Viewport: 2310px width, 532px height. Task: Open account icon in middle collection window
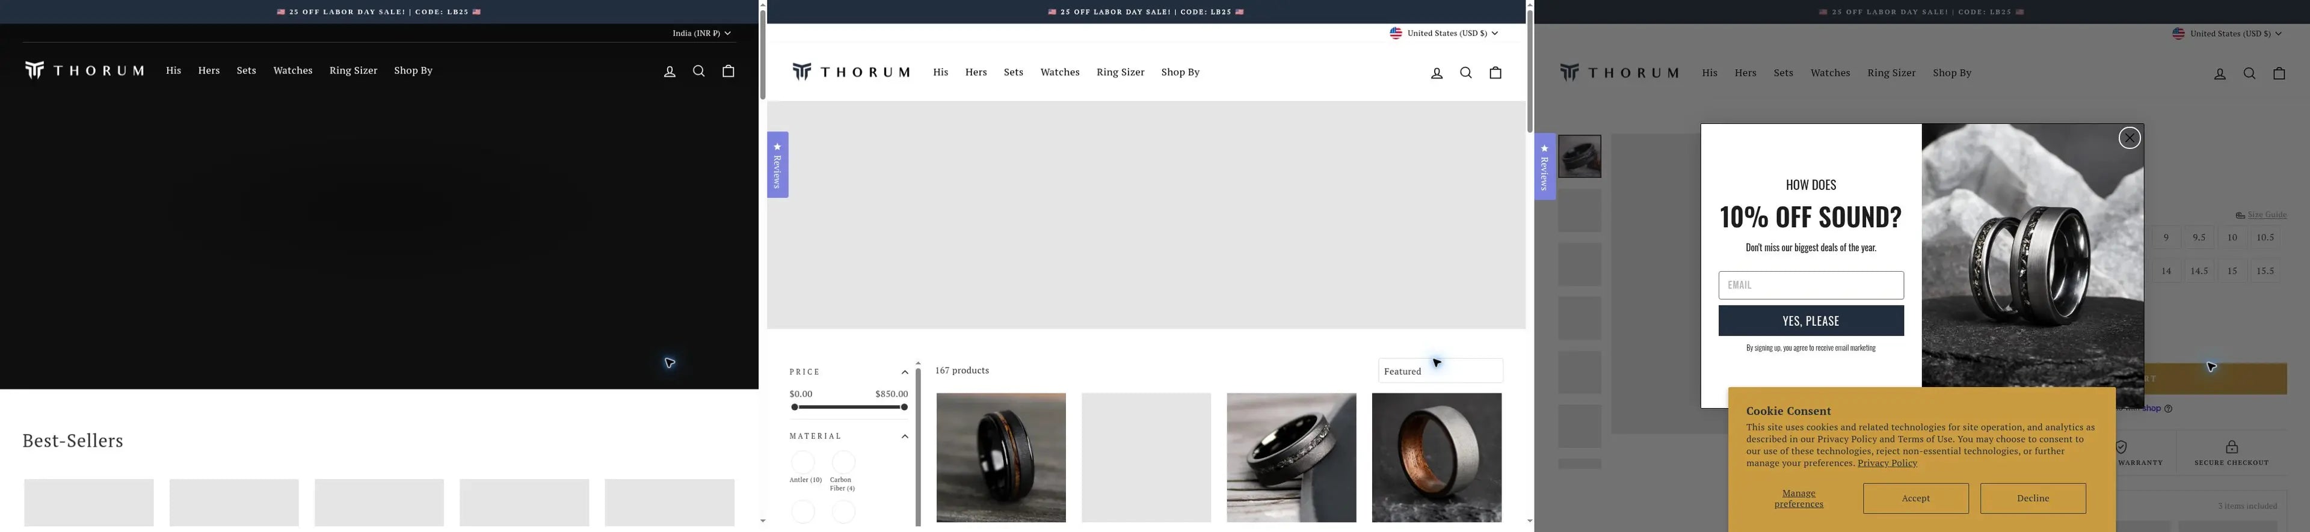point(1437,73)
